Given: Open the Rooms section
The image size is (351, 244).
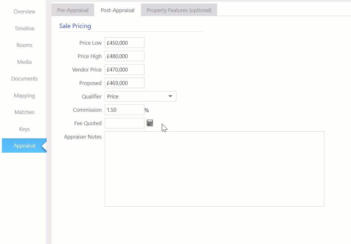Looking at the screenshot, I should click(24, 45).
